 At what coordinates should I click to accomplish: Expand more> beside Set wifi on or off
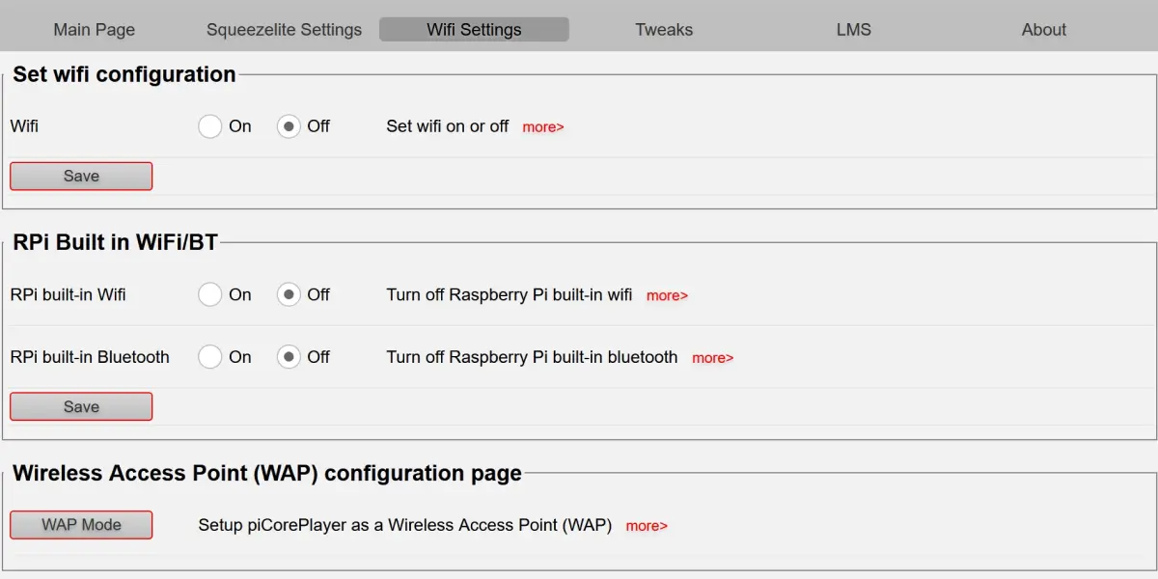pyautogui.click(x=543, y=127)
